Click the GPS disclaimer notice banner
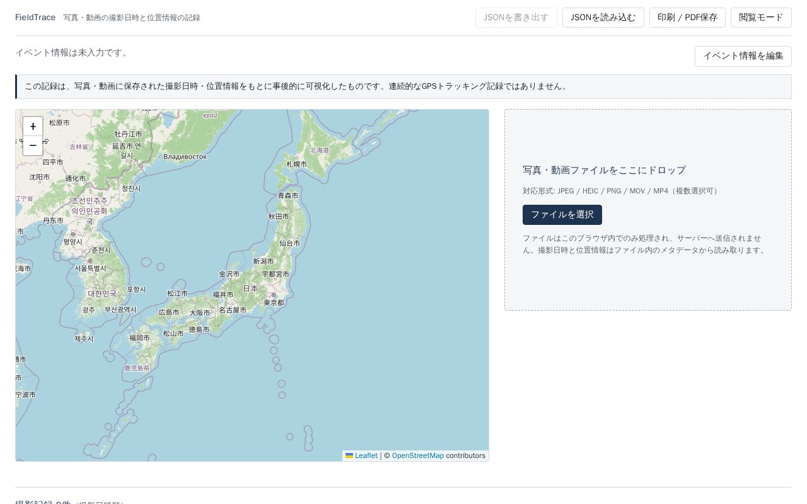The width and height of the screenshot is (807, 504). pyautogui.click(x=403, y=86)
